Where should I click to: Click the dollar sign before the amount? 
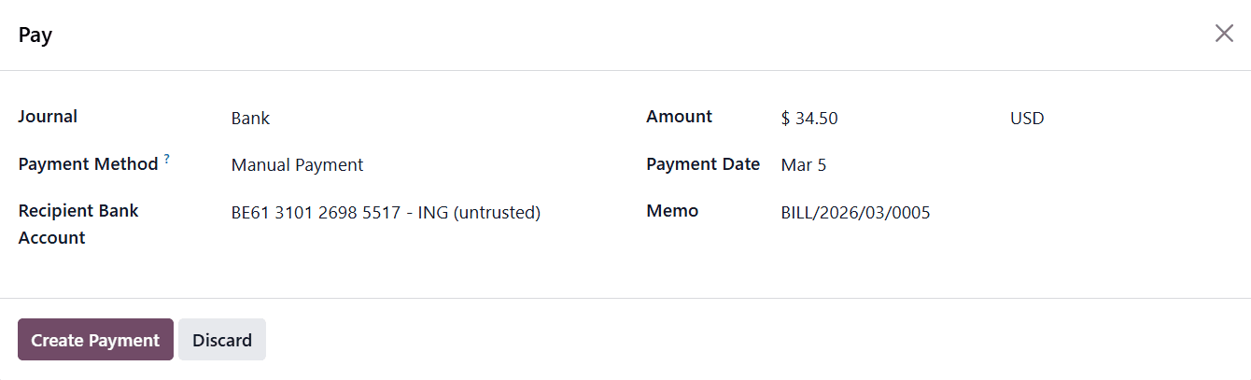click(x=786, y=119)
